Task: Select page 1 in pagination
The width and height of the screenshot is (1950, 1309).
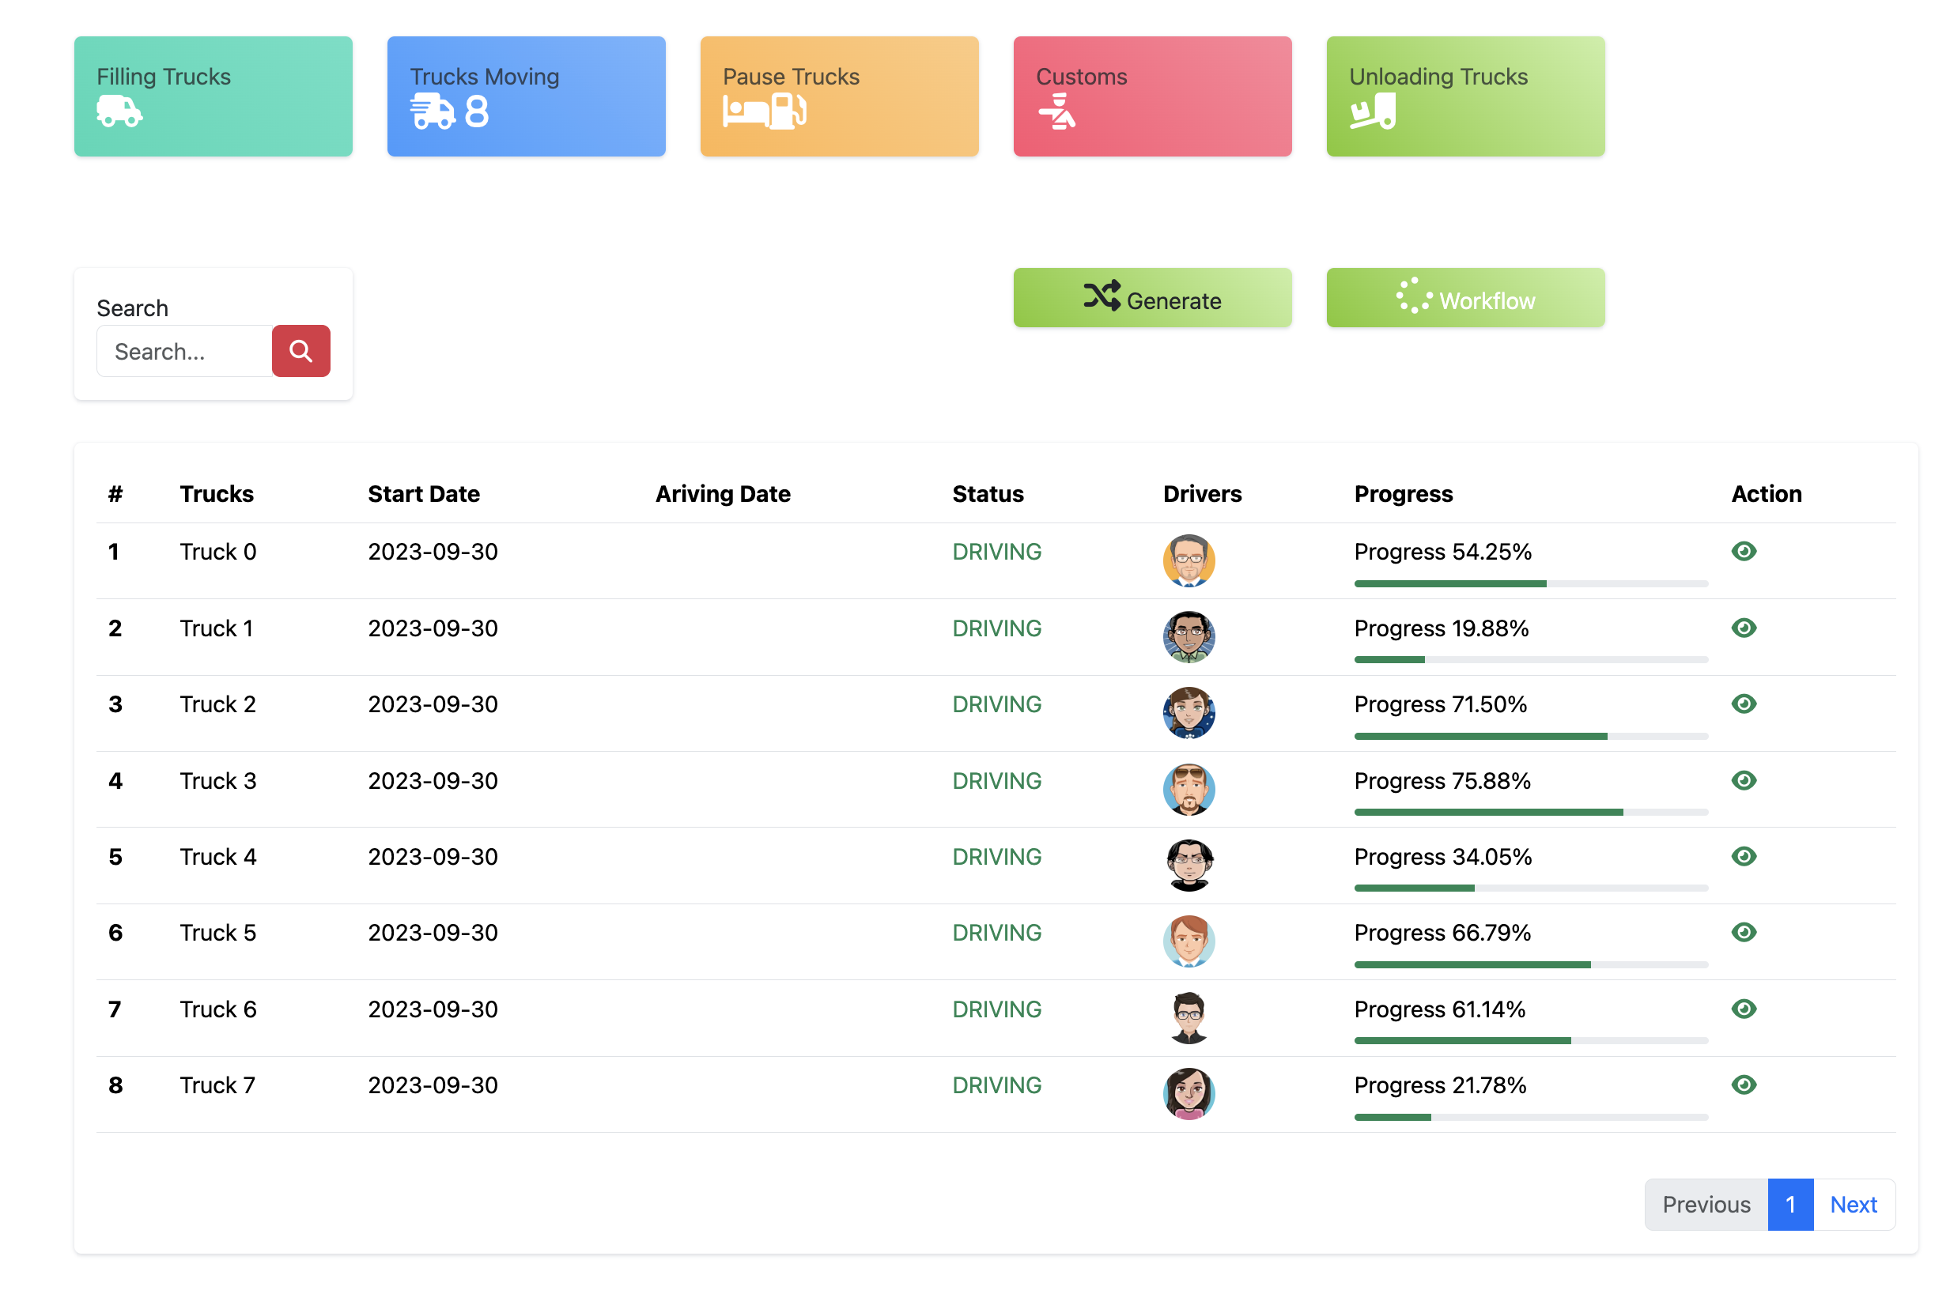Action: [x=1789, y=1204]
